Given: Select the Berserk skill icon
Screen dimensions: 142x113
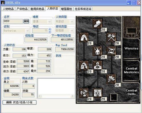Looking at the screenshot, I should [97, 93].
